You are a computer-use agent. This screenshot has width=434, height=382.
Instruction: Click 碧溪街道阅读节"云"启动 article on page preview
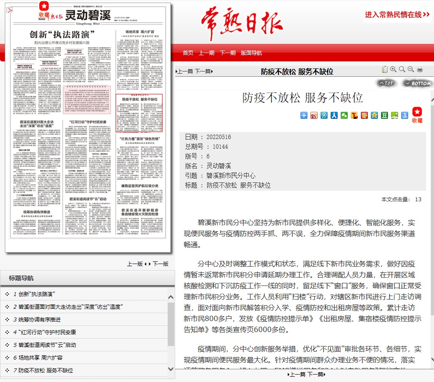(88, 217)
